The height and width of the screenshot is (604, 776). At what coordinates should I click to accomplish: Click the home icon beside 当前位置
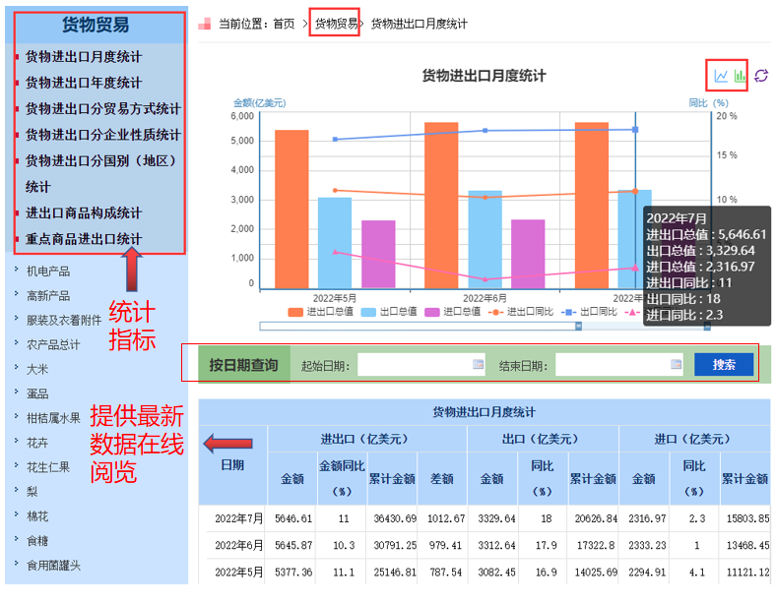[x=204, y=24]
